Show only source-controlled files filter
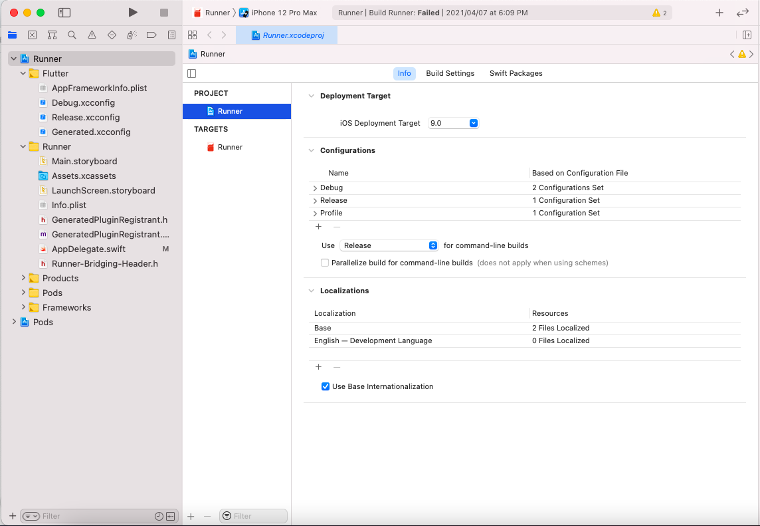 170,516
